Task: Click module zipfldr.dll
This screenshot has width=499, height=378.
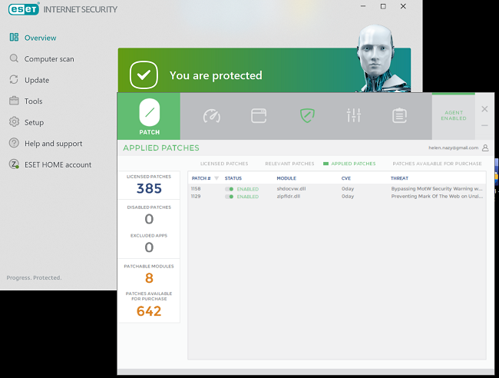Action: (x=289, y=196)
